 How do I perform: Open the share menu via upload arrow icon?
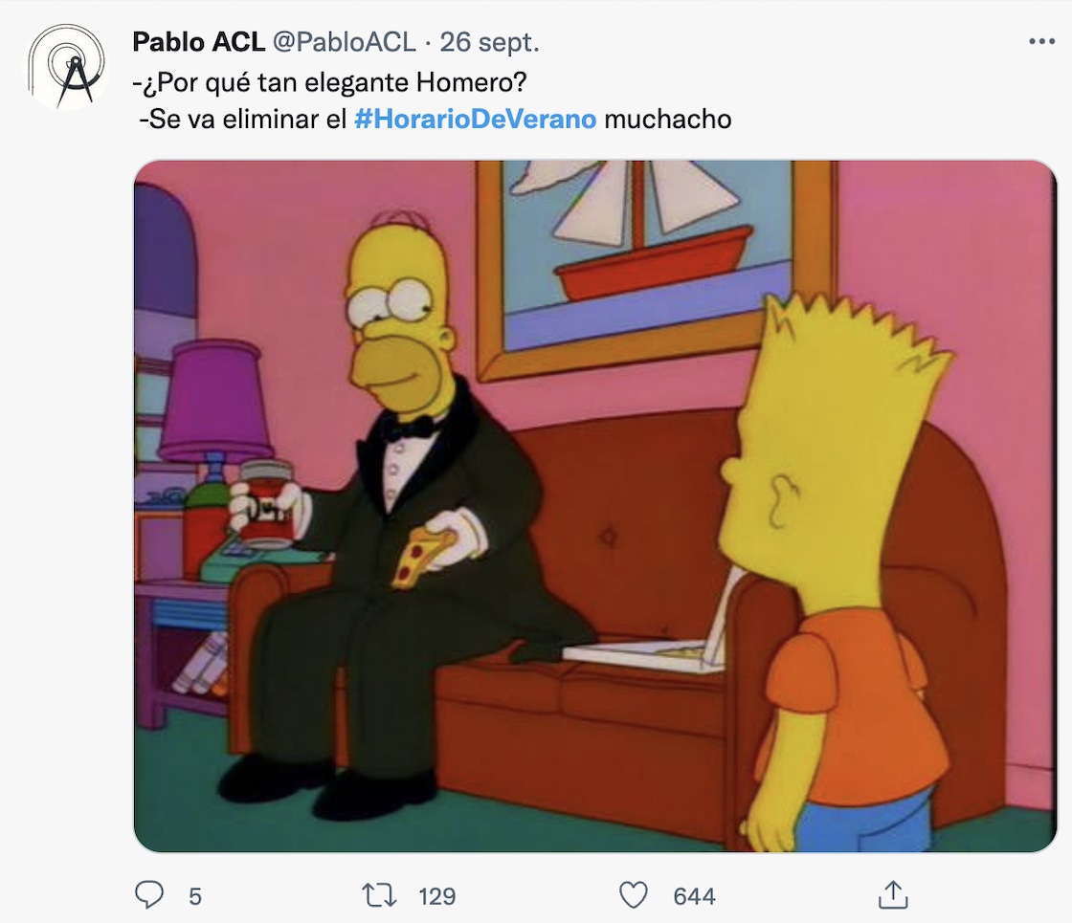[893, 894]
